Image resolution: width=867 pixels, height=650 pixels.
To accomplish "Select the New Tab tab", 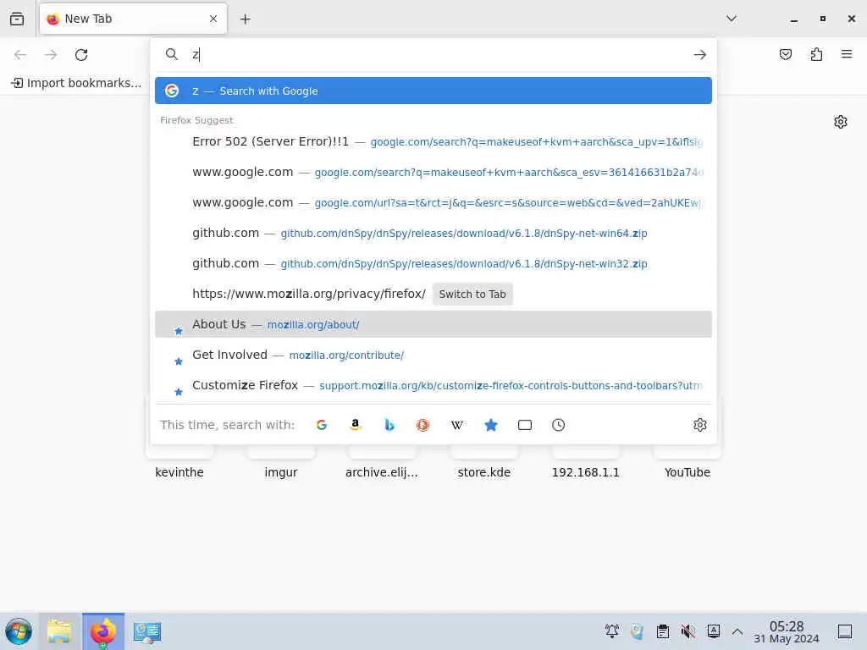I will click(133, 19).
